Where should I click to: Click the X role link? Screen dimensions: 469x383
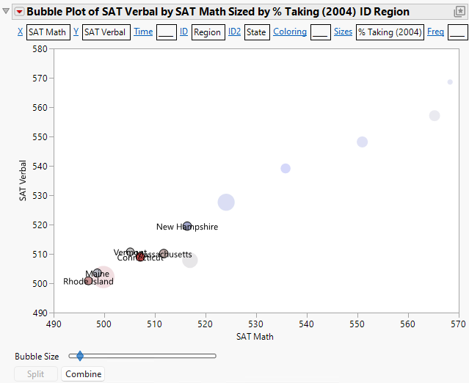pyautogui.click(x=21, y=32)
